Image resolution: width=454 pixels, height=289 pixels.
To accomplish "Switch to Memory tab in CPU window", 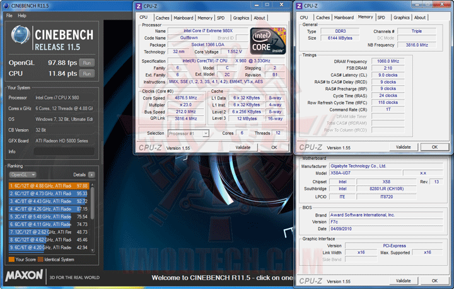I will (x=205, y=18).
